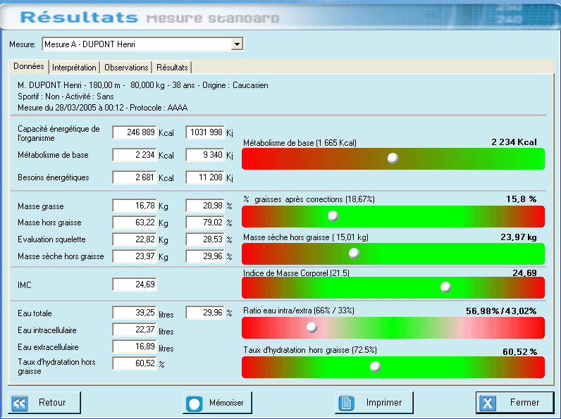The image size is (561, 419).
Task: Click the Besoins énergétiques Kcal field
Action: click(x=135, y=177)
